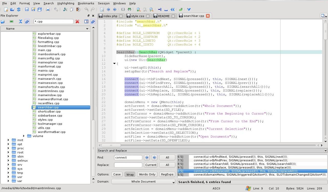Expand the 'selinux' folder node
The width and height of the screenshot is (328, 192).
click(x=8, y=161)
